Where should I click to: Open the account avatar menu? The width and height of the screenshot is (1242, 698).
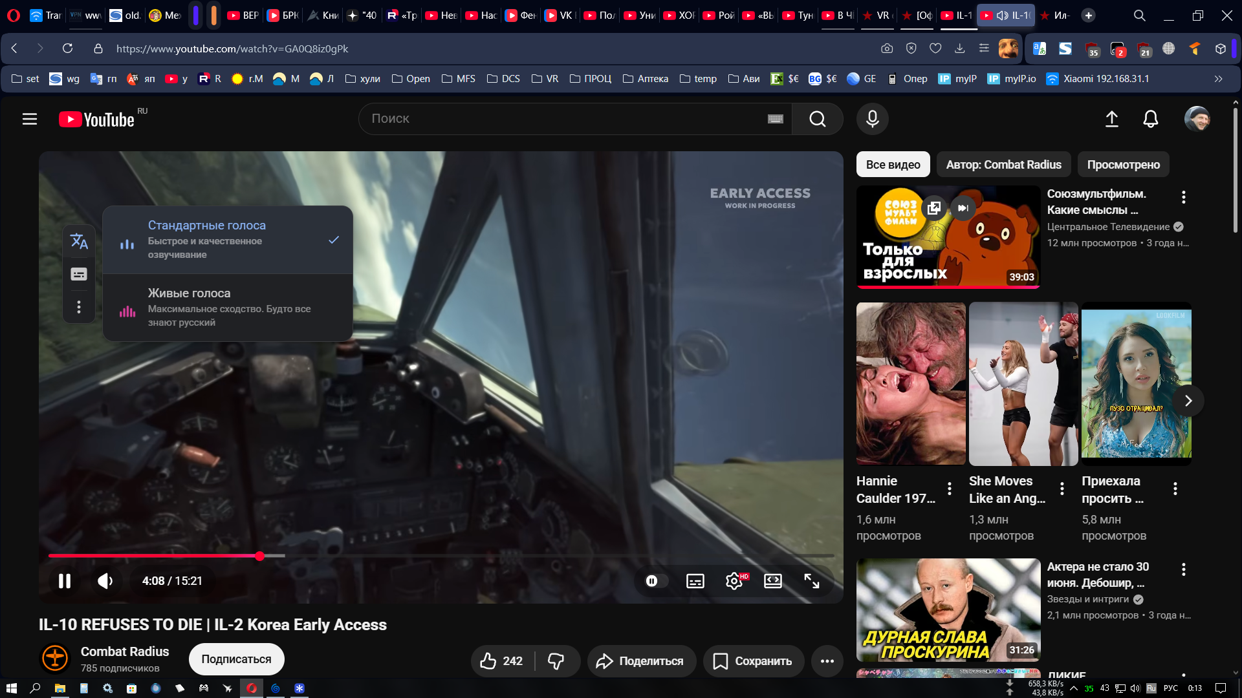click(1197, 119)
